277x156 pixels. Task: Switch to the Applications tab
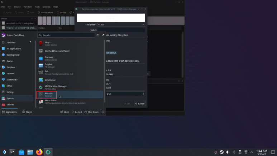[10, 112]
